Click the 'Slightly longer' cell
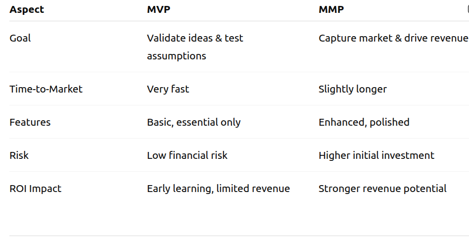The image size is (469, 243). click(x=352, y=89)
